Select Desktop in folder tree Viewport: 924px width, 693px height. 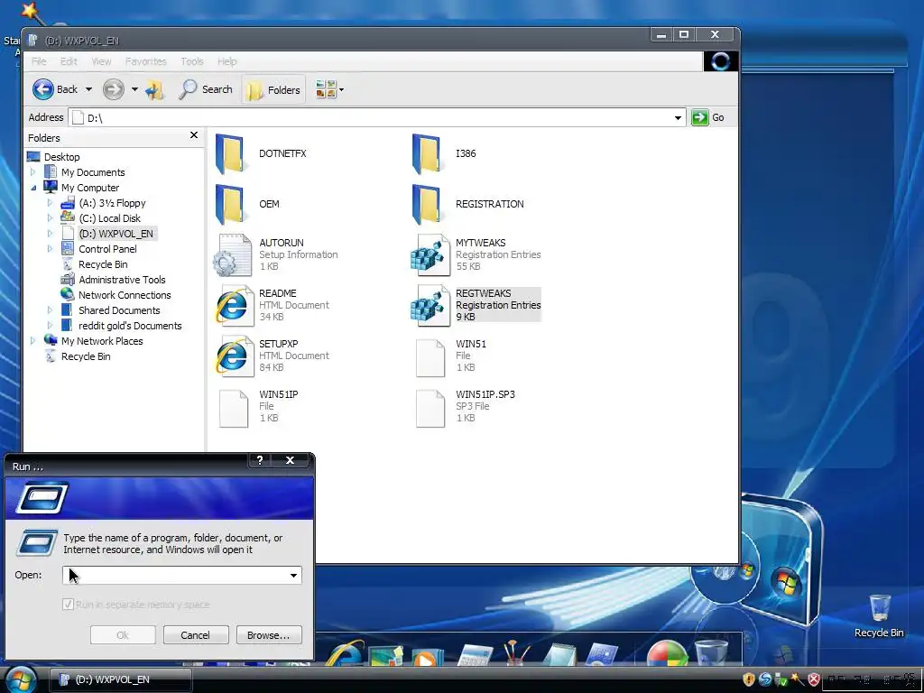pos(61,157)
